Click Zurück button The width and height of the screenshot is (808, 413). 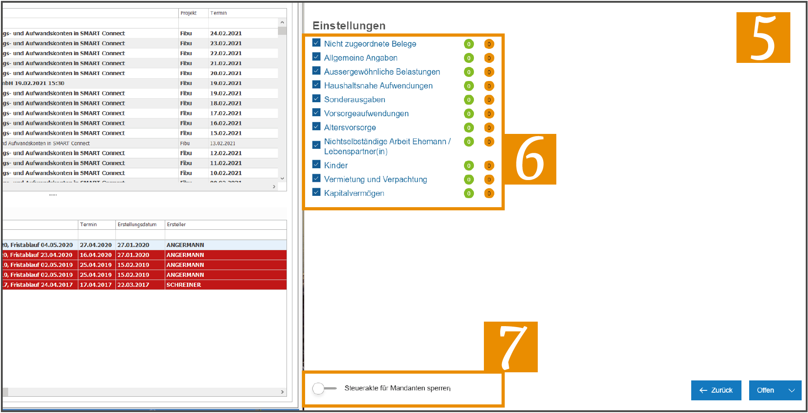pos(716,390)
